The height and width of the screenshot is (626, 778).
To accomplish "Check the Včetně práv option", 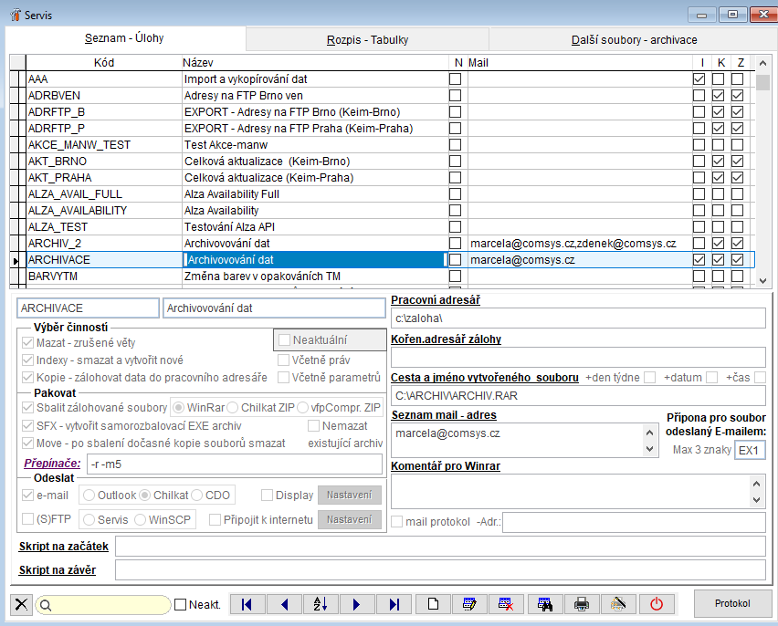I will pyautogui.click(x=283, y=360).
